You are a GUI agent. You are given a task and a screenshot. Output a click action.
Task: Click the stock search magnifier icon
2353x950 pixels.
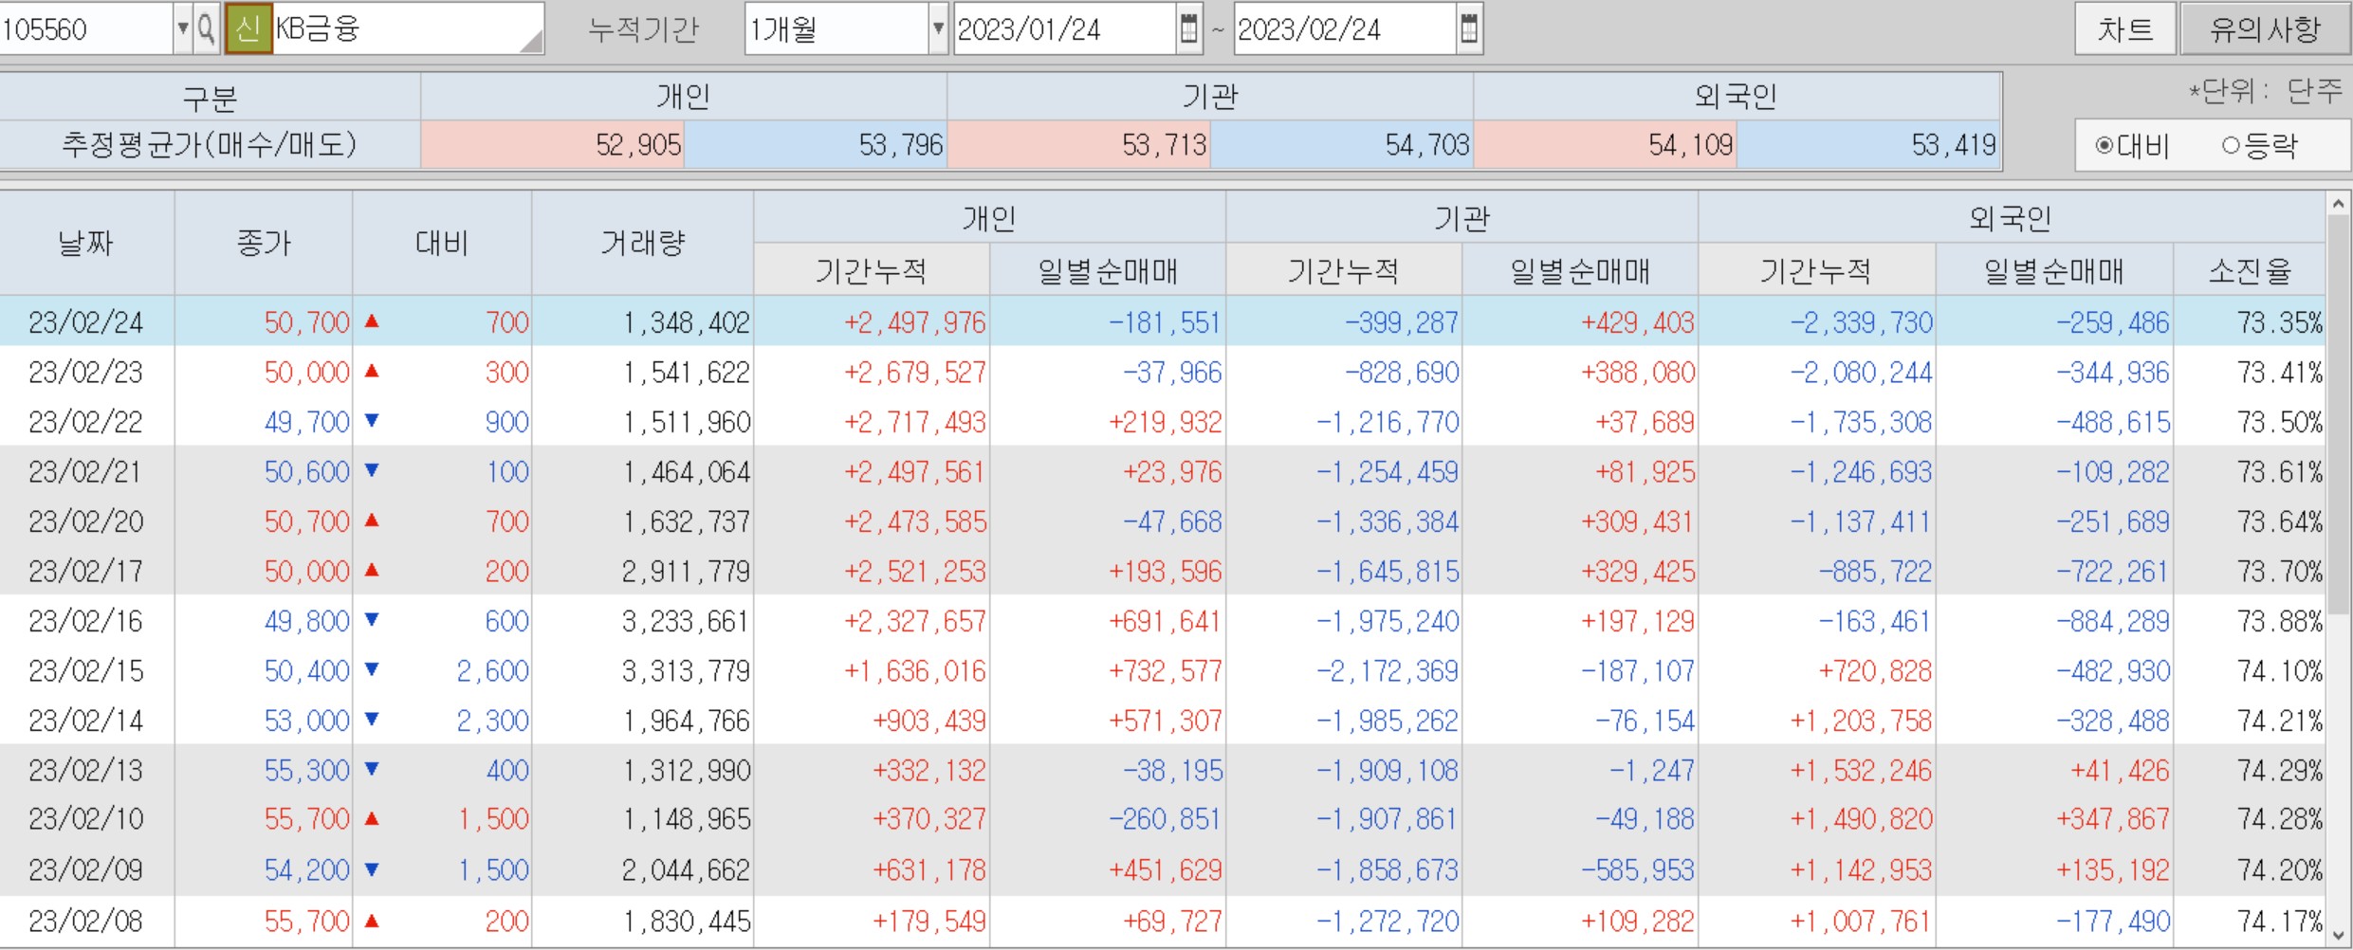[x=207, y=28]
